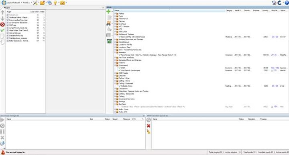Click the red X in Mod Activation Queue
The height and width of the screenshot is (155, 289).
(x=149, y=126)
